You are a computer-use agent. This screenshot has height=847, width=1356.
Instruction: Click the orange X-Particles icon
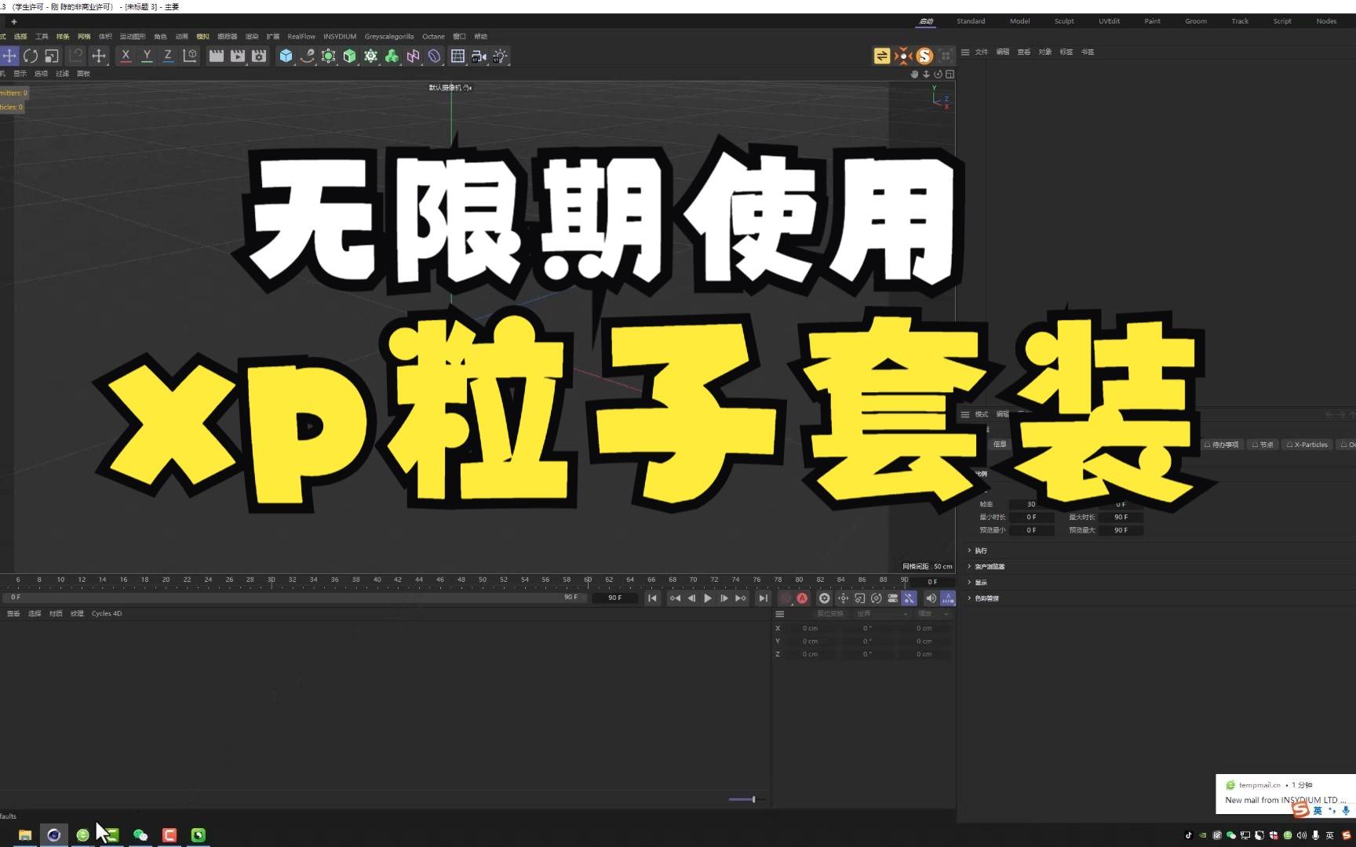pyautogui.click(x=903, y=56)
